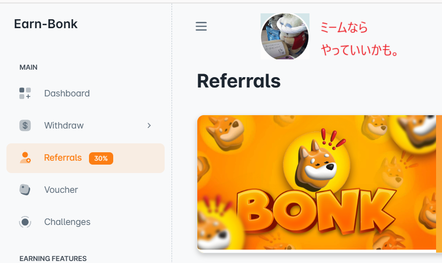This screenshot has width=442, height=263.
Task: Click the red Japanese ad text
Action: coord(359,39)
